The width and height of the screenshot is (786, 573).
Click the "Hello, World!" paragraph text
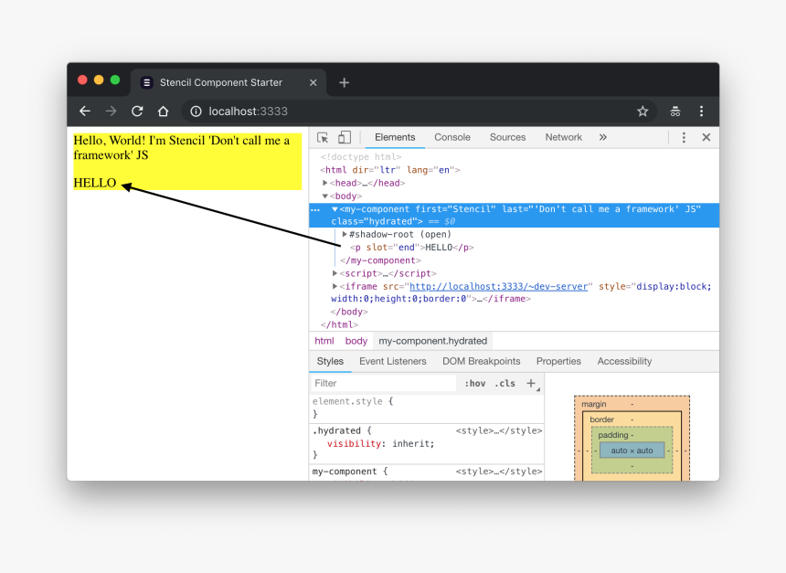(182, 147)
